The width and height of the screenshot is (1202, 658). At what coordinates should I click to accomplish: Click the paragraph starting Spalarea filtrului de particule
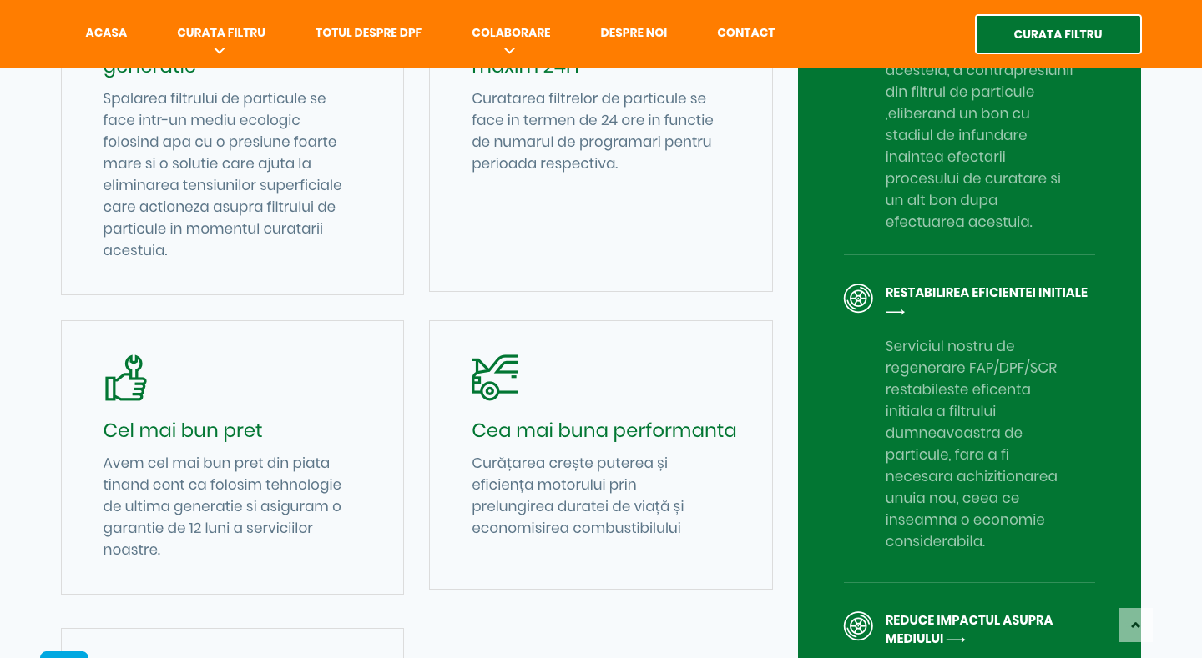[223, 174]
